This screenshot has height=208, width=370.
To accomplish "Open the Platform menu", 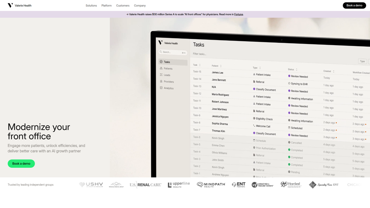I will [x=106, y=5].
